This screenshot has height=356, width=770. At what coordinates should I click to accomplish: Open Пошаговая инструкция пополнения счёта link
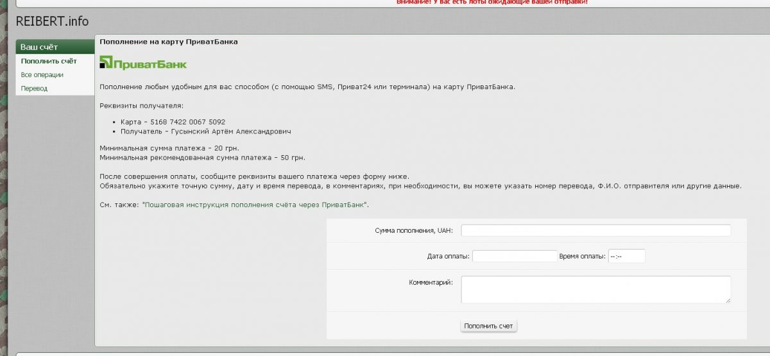[255, 205]
